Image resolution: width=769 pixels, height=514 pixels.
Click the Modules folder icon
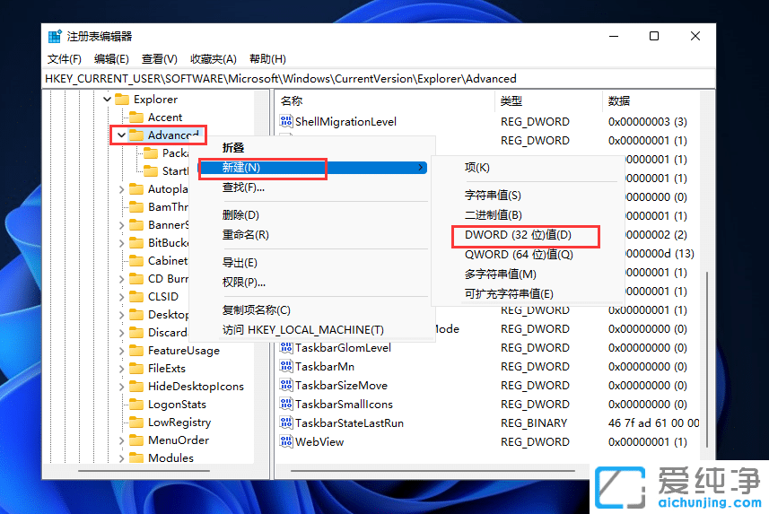click(x=136, y=458)
